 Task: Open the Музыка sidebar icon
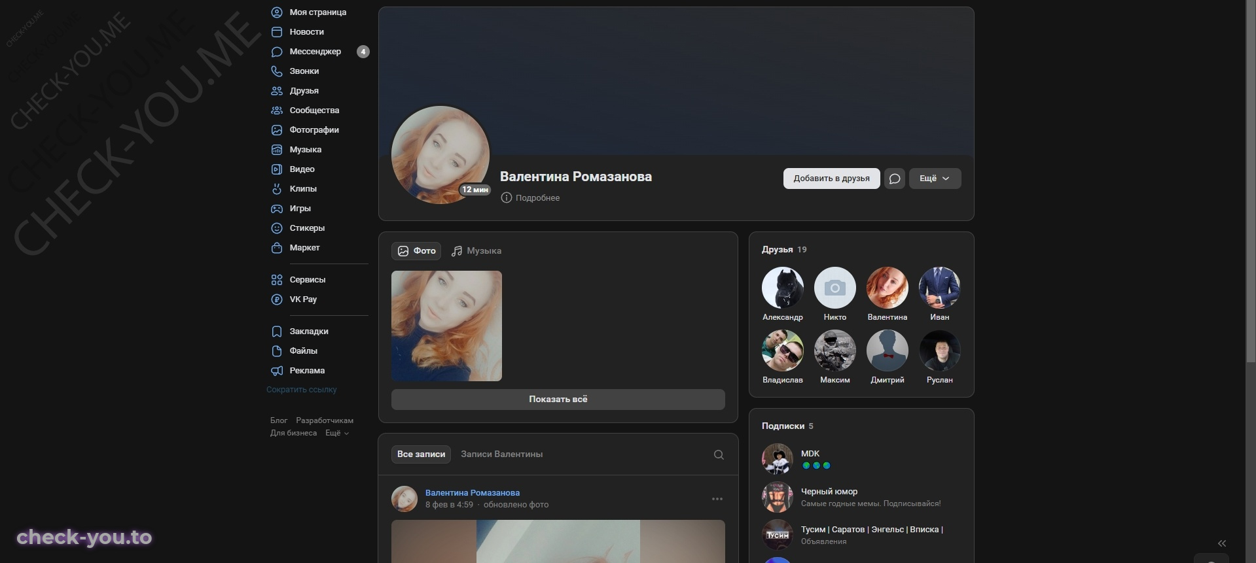[x=277, y=150]
